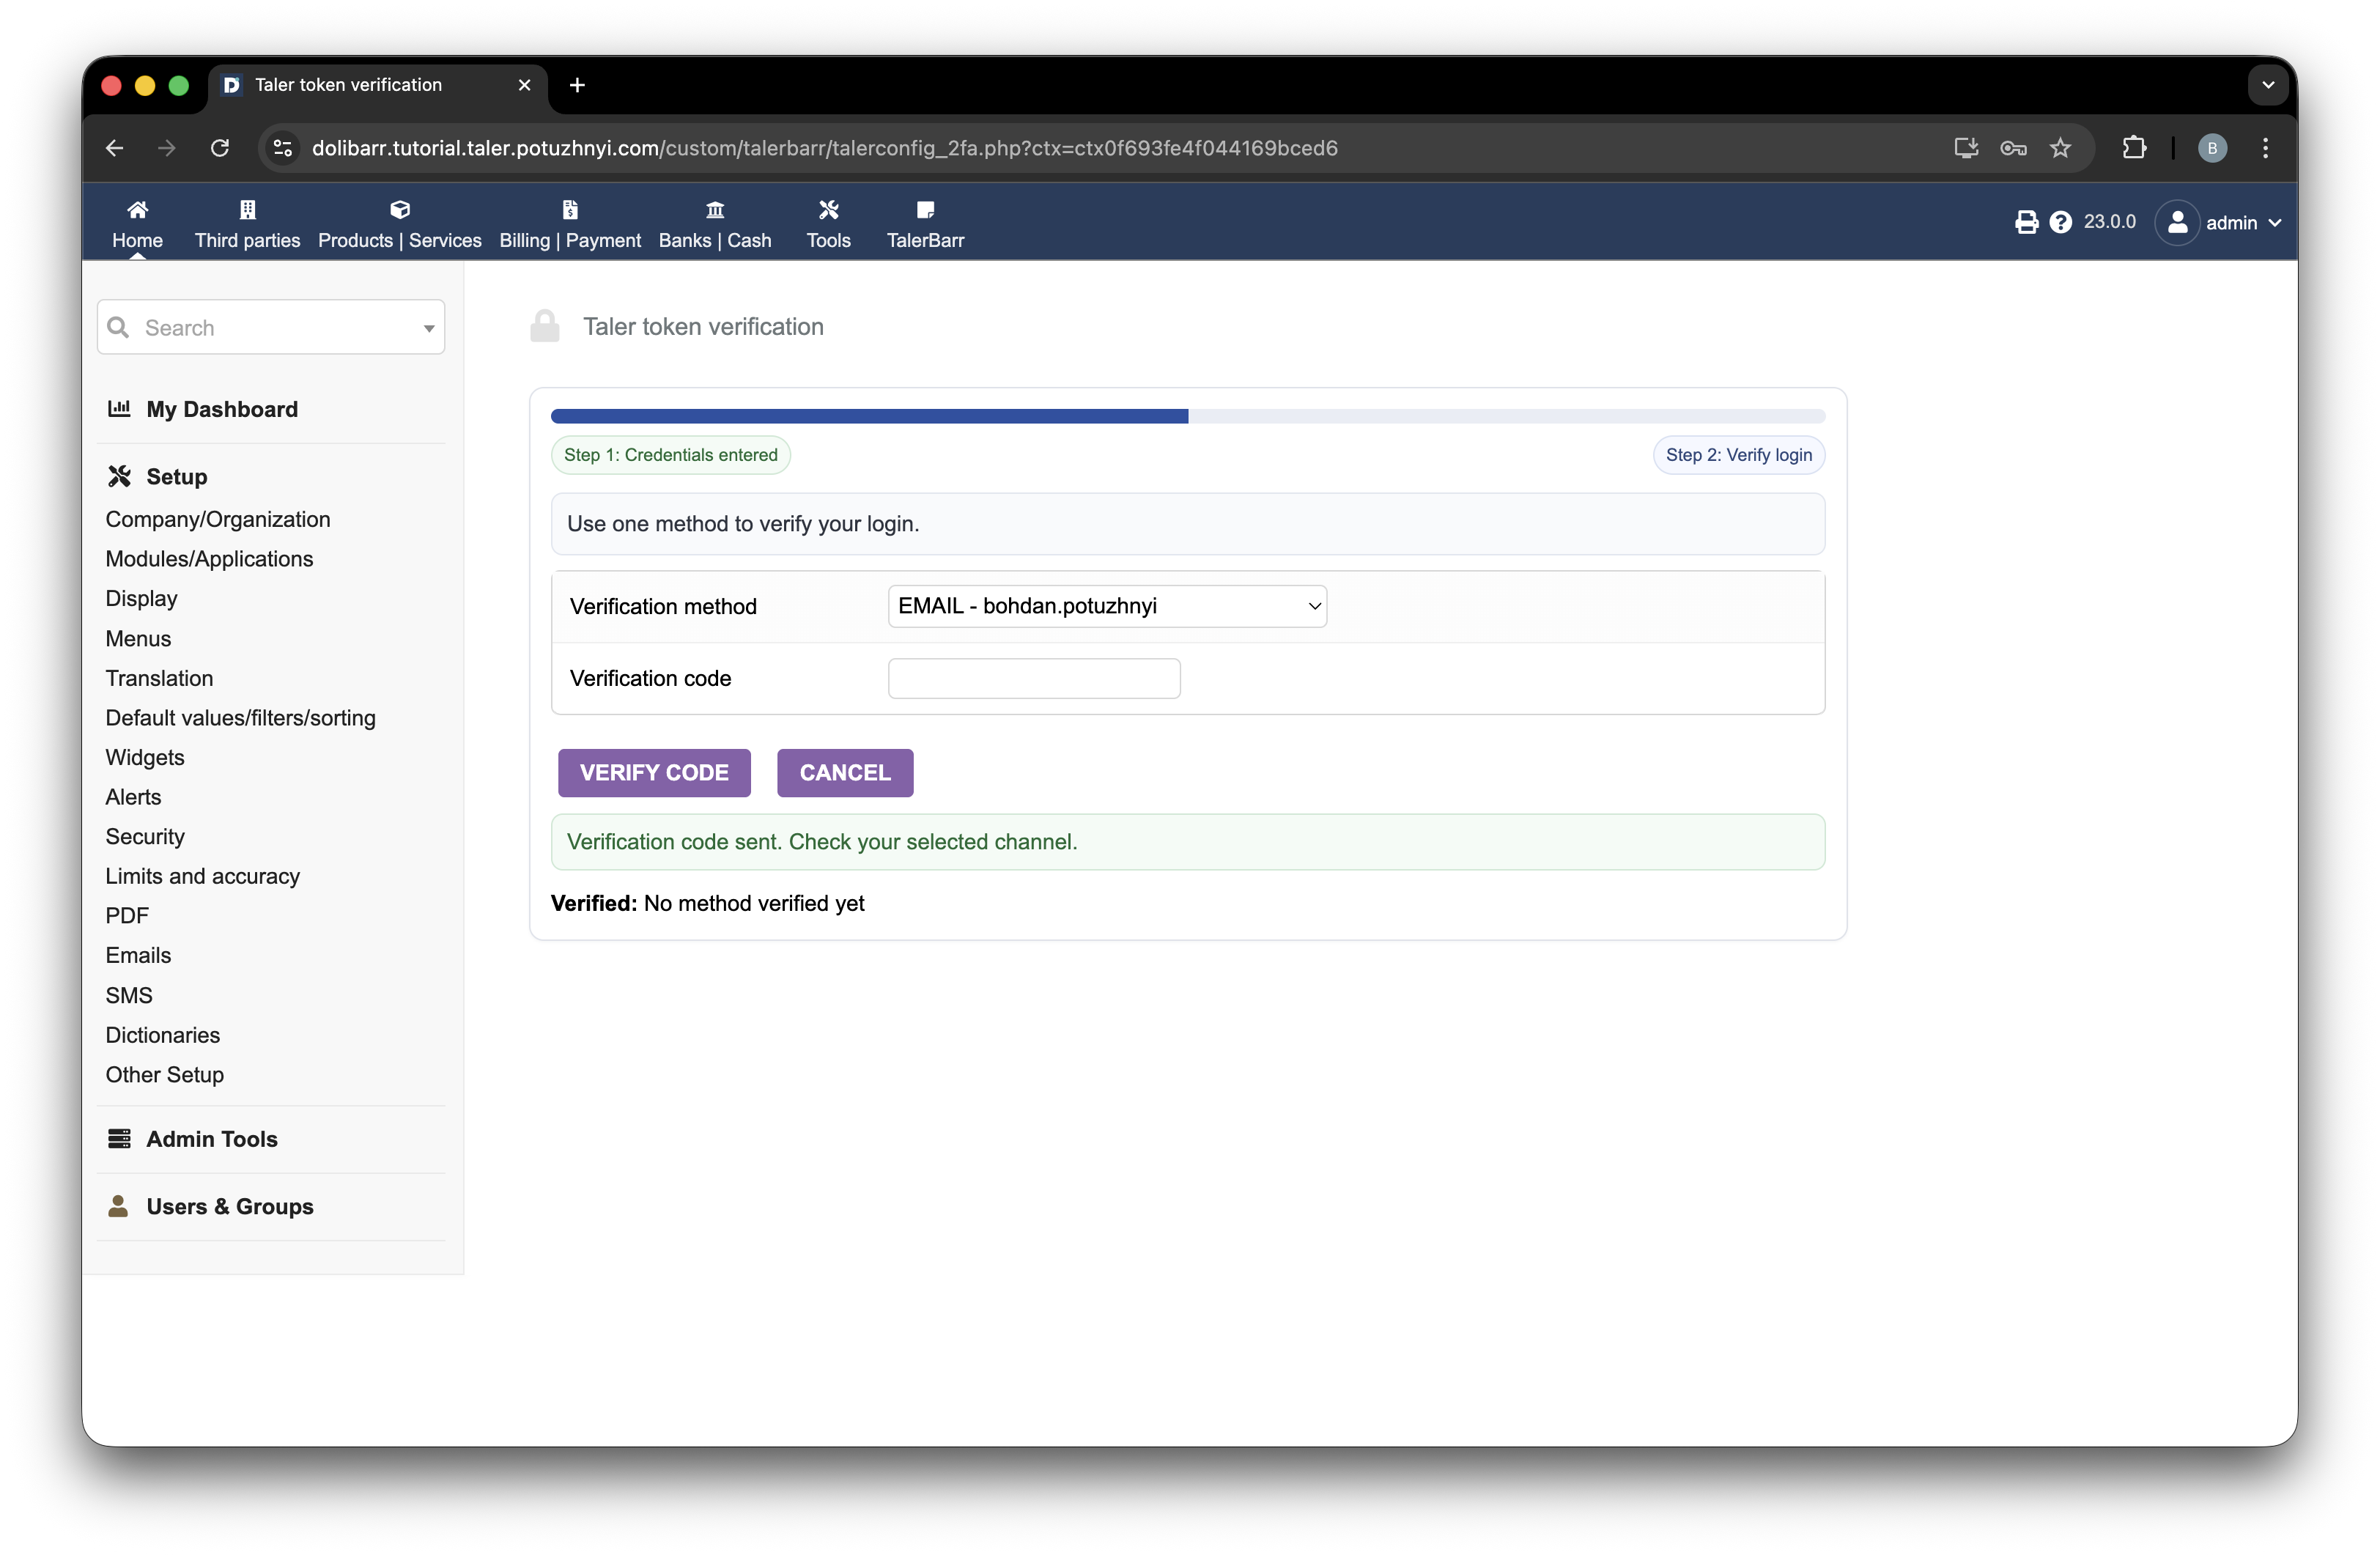Click the printer icon in the header
The image size is (2380, 1555).
(2026, 222)
